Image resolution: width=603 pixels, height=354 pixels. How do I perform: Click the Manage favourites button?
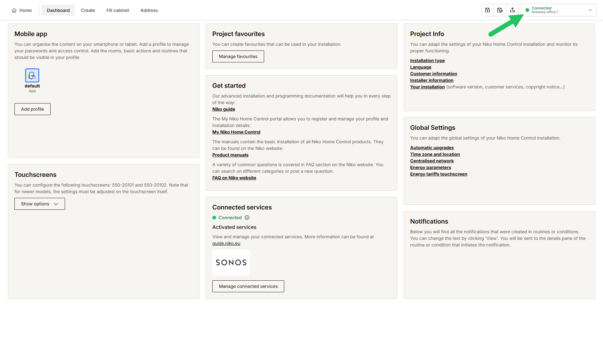point(238,56)
